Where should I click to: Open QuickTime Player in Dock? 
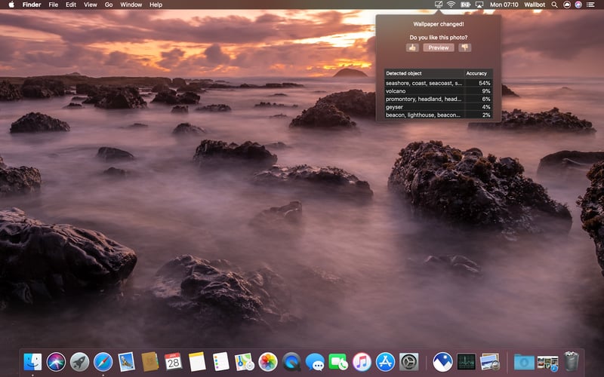click(291, 362)
